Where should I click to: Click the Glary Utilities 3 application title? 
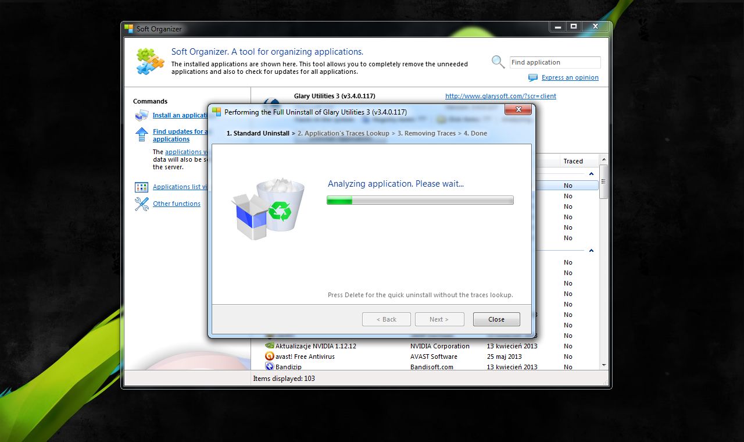click(334, 96)
